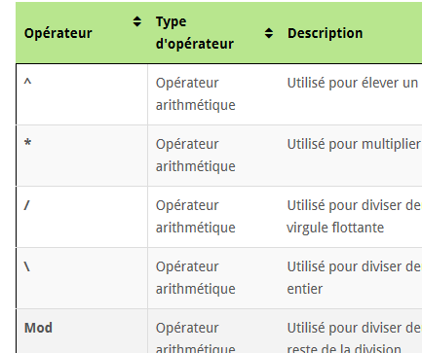Click description mentioning 'virgule flottante'
The image size is (422, 353).
[x=354, y=217]
